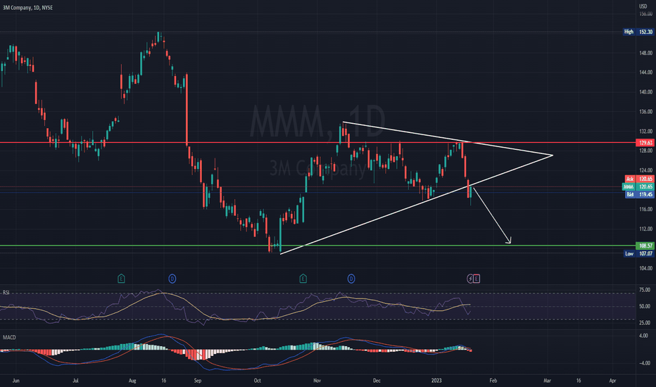Click the 140.00 price axis value
Screen dimensions: 656x387
tap(645, 92)
